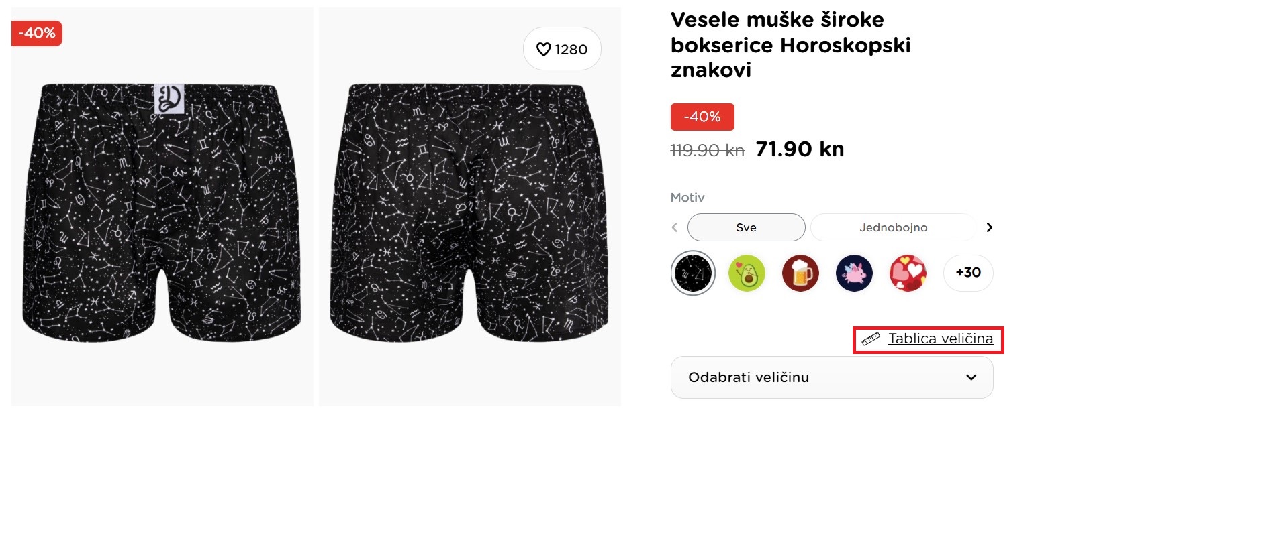Select the black zodiac constellation swatch

click(693, 273)
